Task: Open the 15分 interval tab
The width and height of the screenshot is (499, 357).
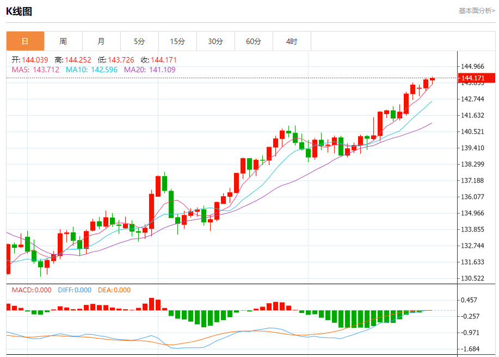Action: tap(177, 41)
